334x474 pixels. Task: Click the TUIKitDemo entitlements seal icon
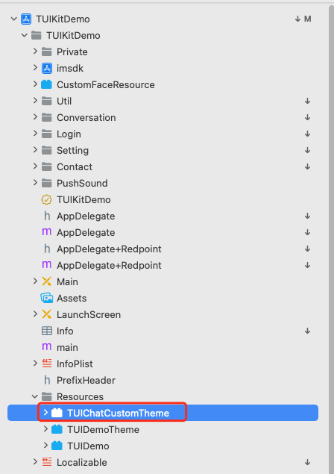pyautogui.click(x=46, y=199)
